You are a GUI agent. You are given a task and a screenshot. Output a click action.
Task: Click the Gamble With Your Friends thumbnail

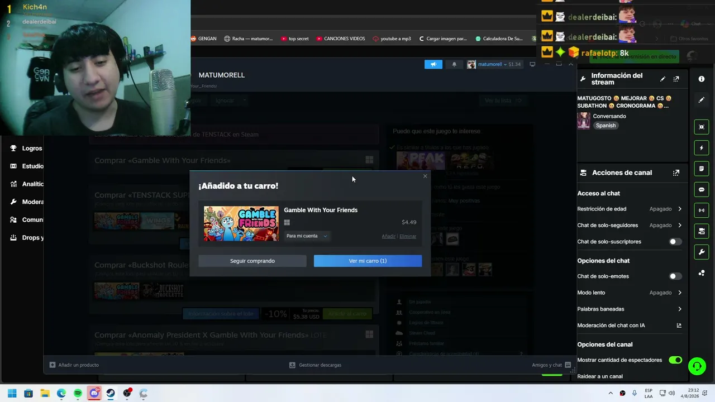[241, 223]
